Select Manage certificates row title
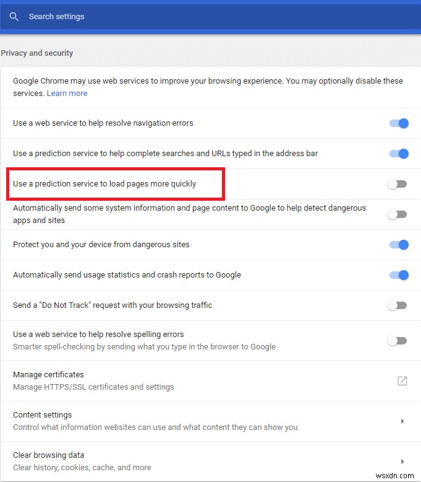Screen dimensions: 421x482 (48, 374)
